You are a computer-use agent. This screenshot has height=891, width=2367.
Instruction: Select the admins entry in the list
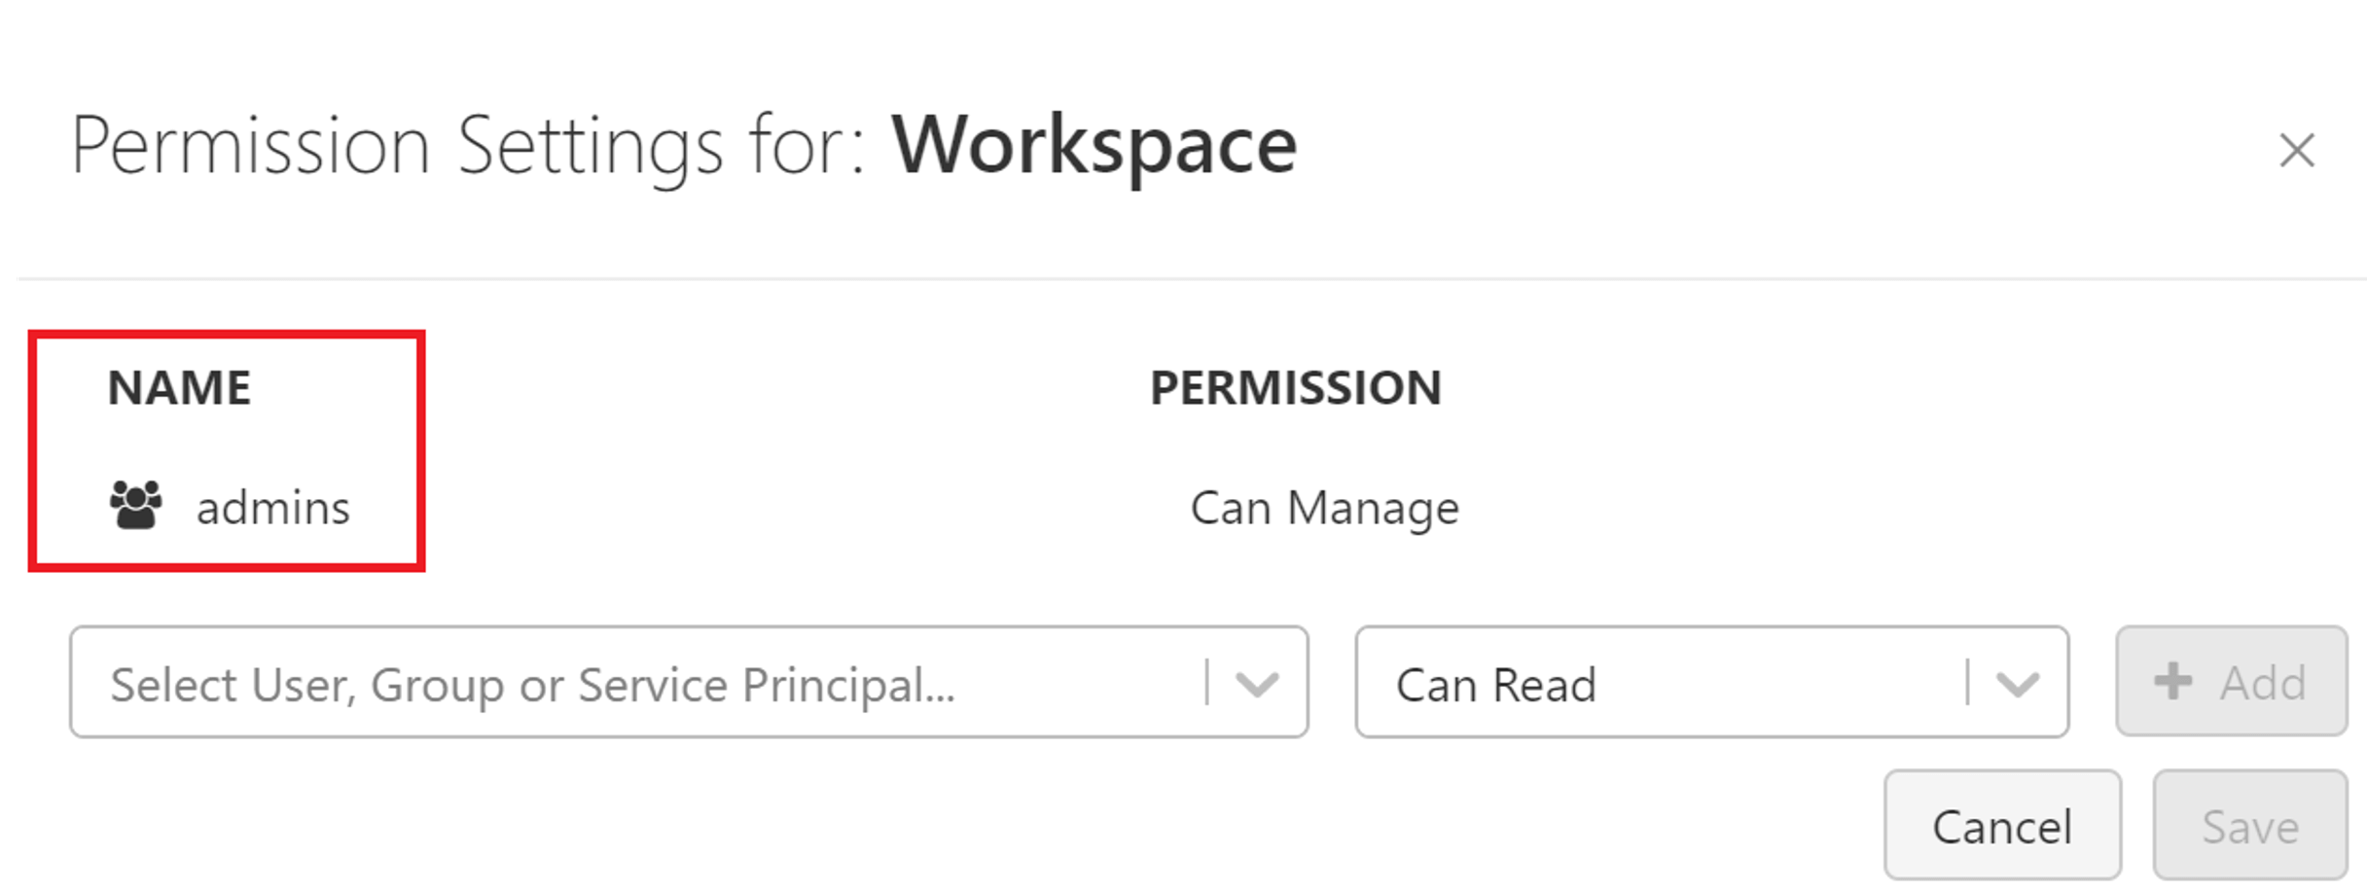coord(274,504)
